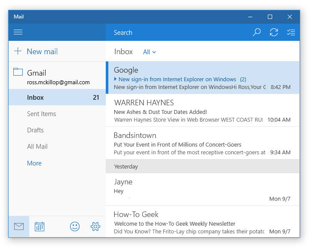The height and width of the screenshot is (251, 313).
Task: Click the Yesterday group header
Action: coord(203,166)
